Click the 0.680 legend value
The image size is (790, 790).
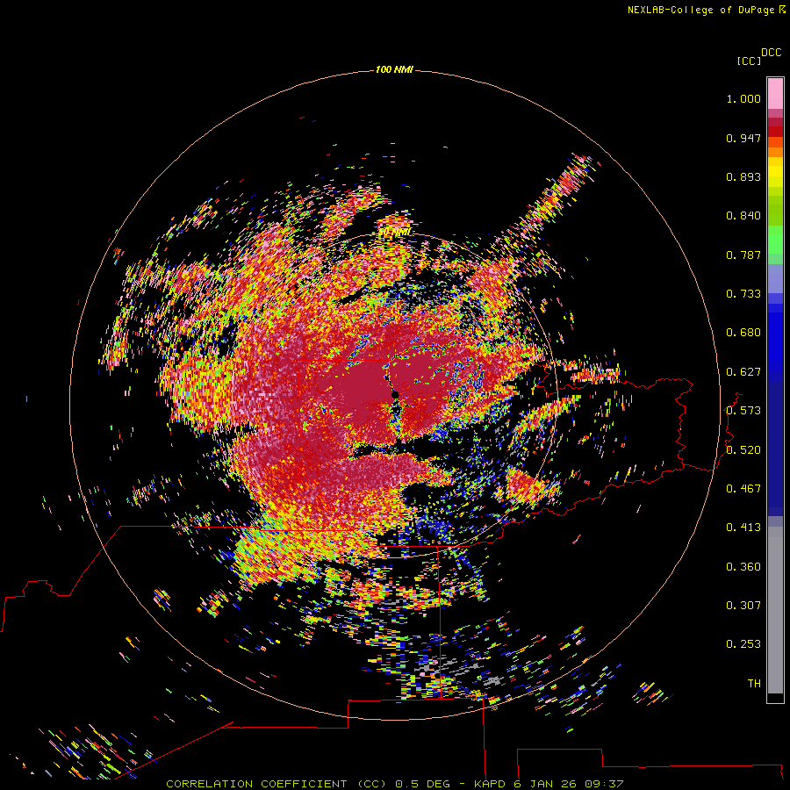click(x=743, y=333)
